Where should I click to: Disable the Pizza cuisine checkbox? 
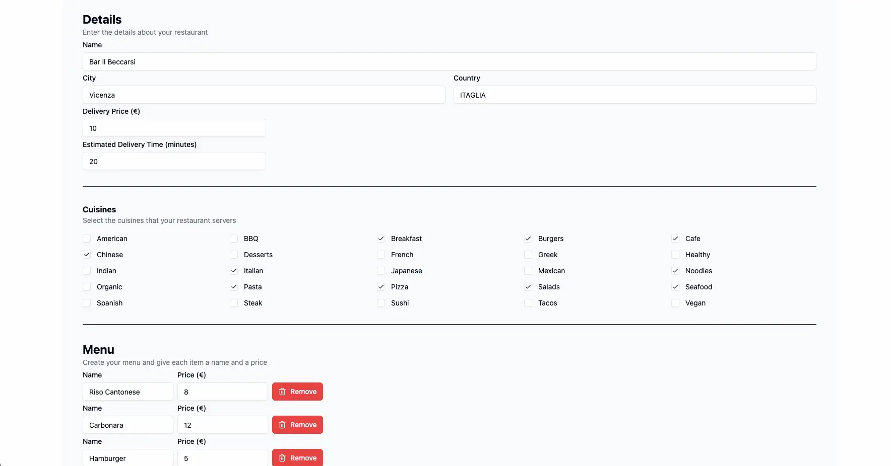(x=381, y=287)
